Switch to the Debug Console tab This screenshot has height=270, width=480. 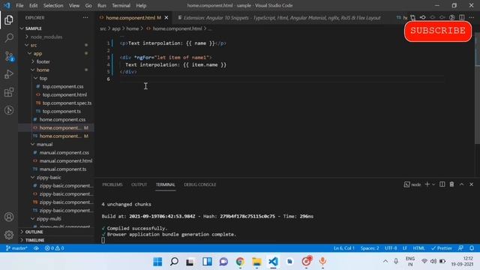point(200,184)
